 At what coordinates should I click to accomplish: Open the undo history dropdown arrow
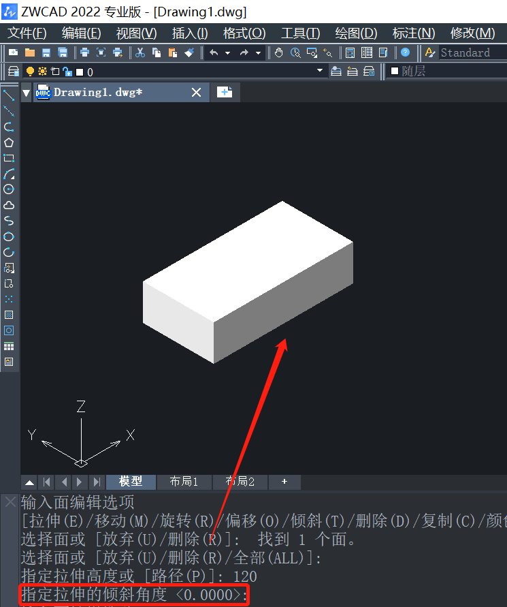click(228, 52)
